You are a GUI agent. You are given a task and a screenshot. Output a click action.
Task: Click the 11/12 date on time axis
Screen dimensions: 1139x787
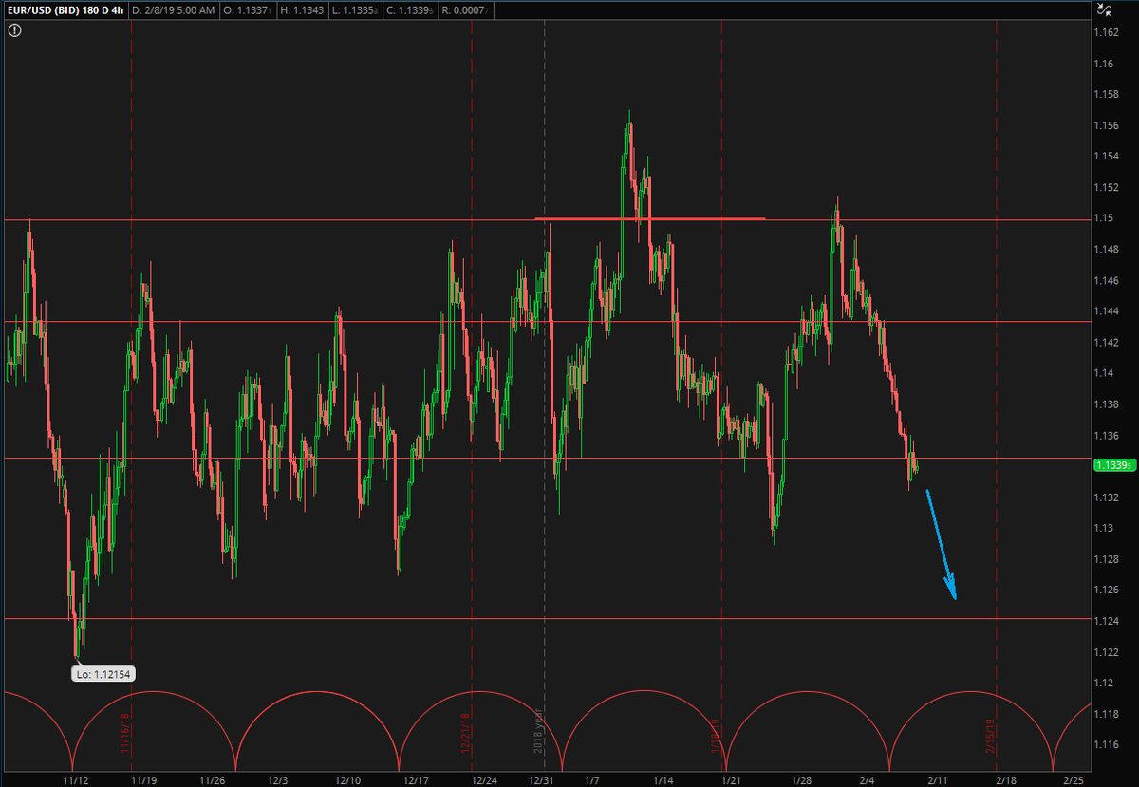[75, 779]
